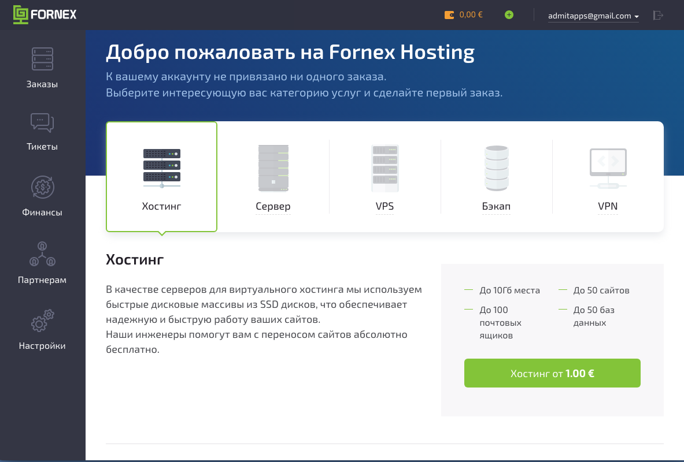Click the logout icon in the top right
This screenshot has height=462, width=684.
click(x=658, y=16)
